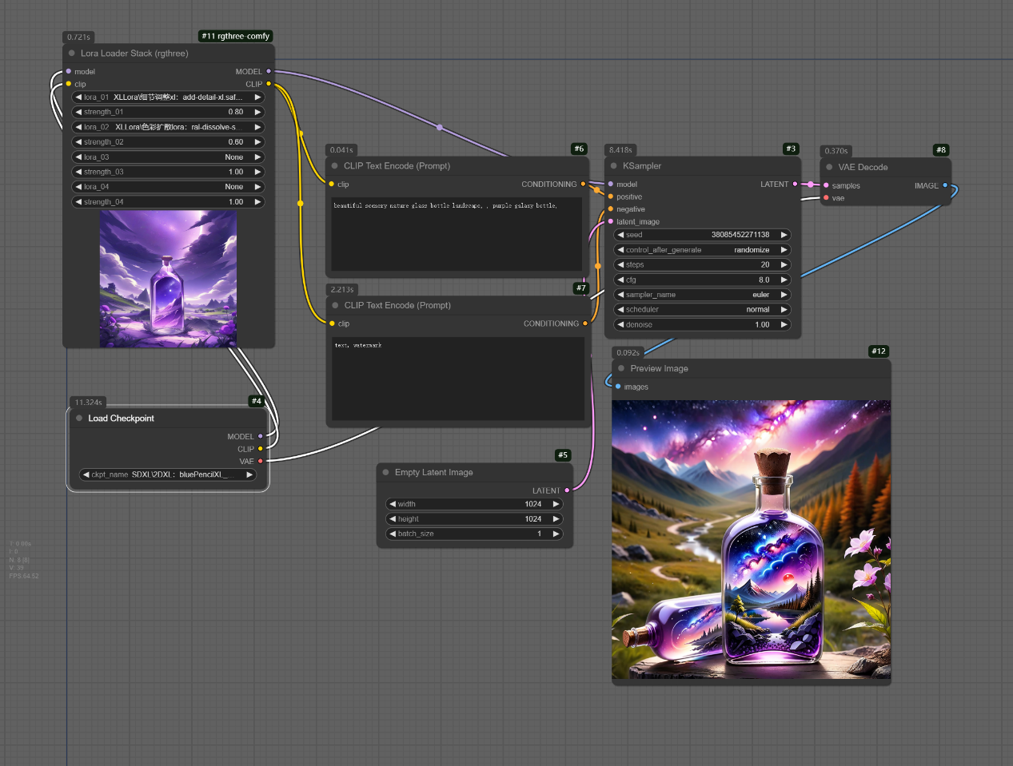Click the LATENT output socket on KSampler

click(x=795, y=185)
